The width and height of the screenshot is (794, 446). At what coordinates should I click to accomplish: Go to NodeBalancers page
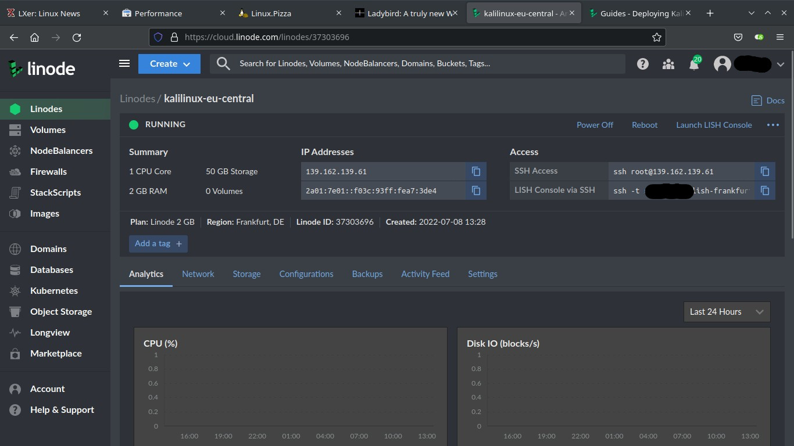pos(55,151)
